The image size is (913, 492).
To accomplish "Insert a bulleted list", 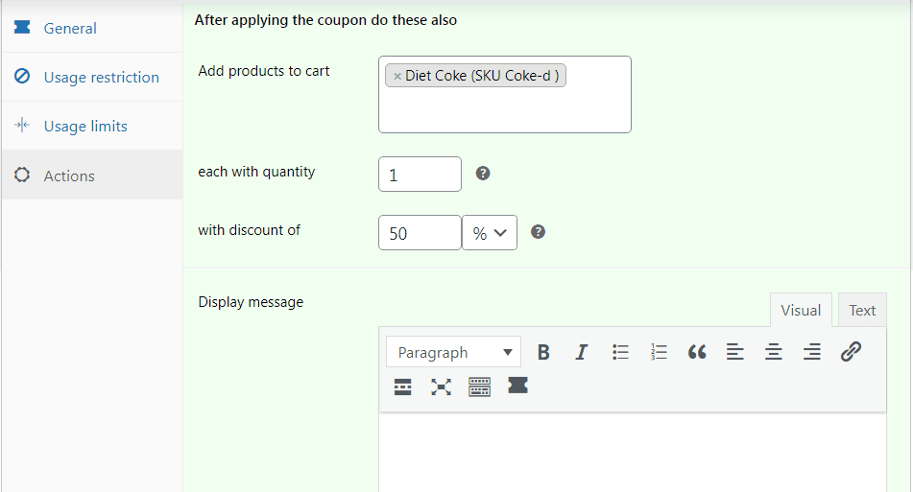I will coord(620,352).
